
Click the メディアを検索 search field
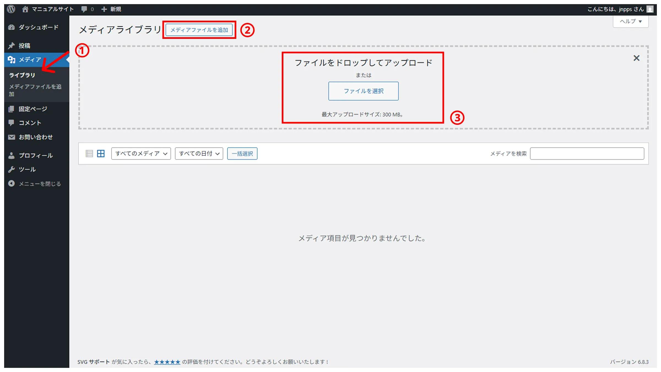point(587,153)
